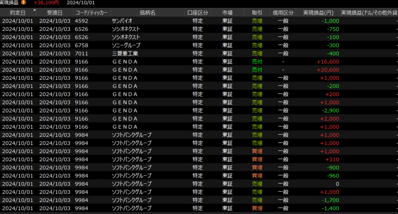The image size is (398, 214).
Task: Sort by the 実現損益(円) column header
Action: 318,13
